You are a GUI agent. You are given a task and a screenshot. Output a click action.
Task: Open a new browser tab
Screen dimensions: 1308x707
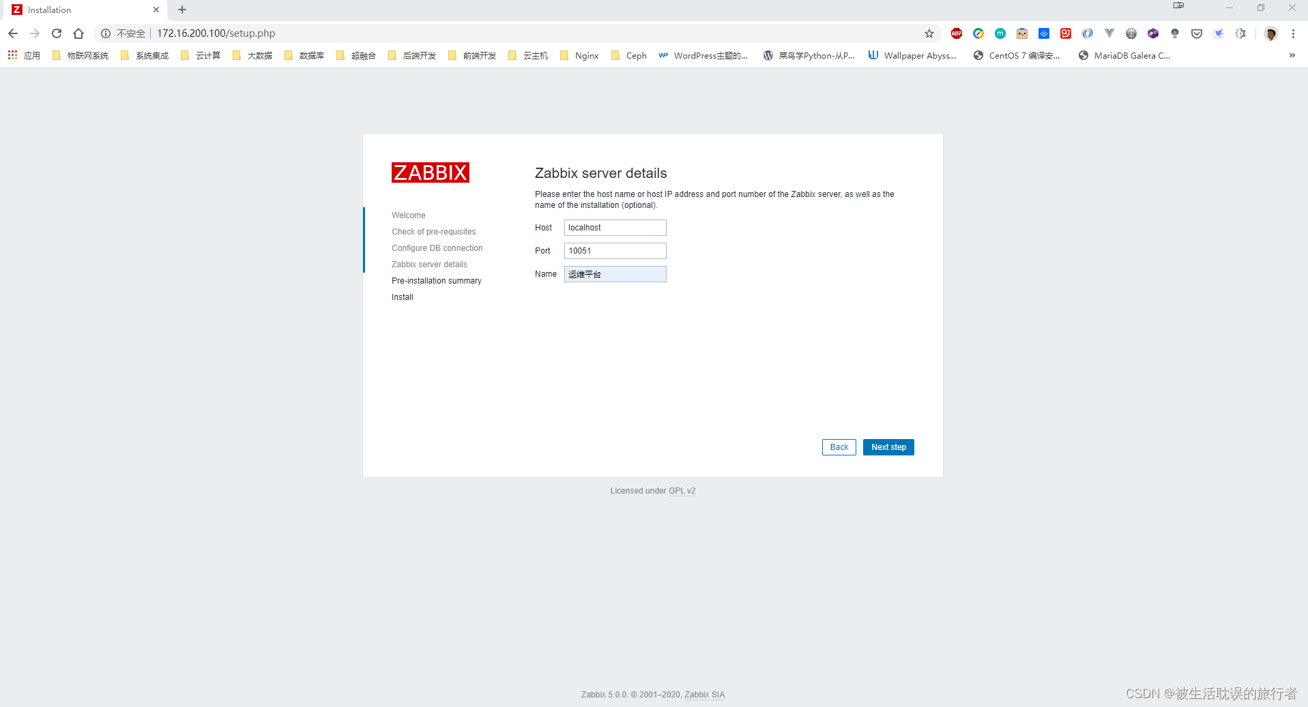(x=182, y=10)
